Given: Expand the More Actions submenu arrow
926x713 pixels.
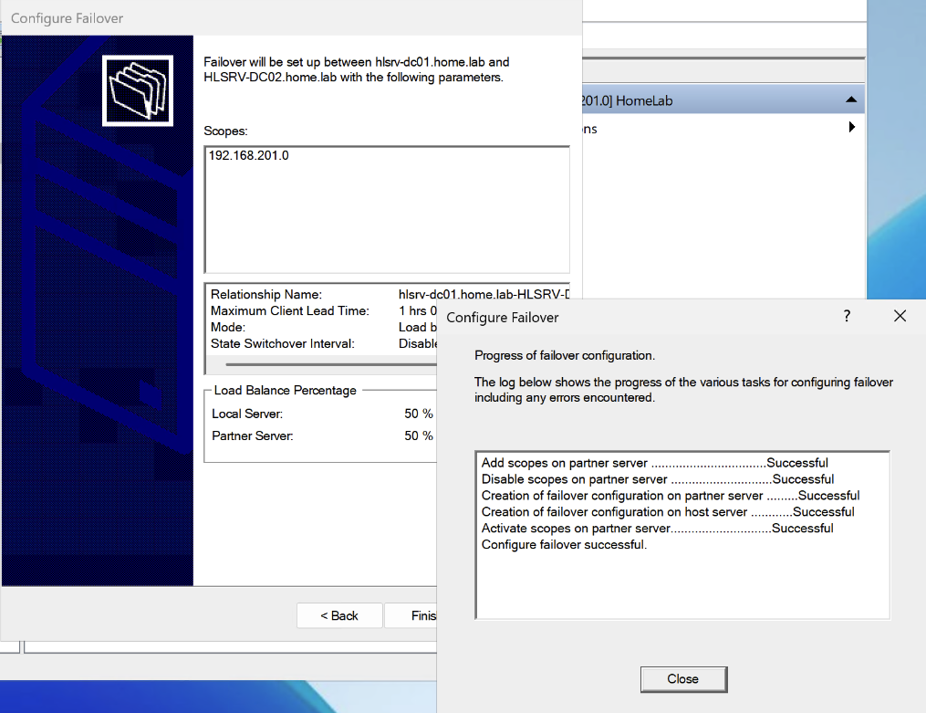Looking at the screenshot, I should click(x=852, y=128).
